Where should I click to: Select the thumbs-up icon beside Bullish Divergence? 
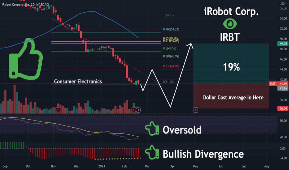pyautogui.click(x=152, y=152)
